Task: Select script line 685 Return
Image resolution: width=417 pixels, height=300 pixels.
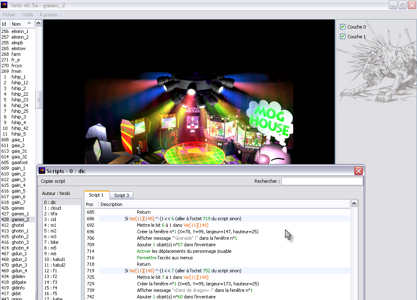Action: tap(217, 212)
